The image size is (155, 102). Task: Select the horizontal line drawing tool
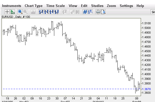(51, 12)
